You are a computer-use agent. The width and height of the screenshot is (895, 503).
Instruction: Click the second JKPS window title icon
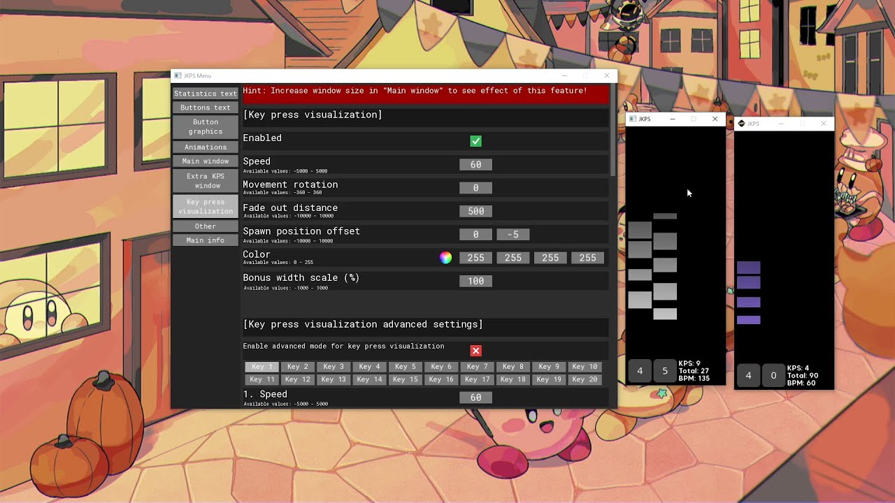(741, 124)
